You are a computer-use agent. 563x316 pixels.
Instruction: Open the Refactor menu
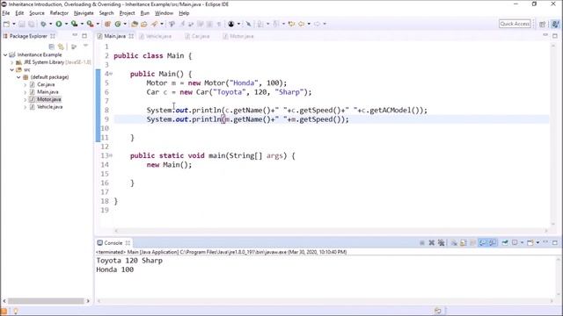click(x=59, y=13)
